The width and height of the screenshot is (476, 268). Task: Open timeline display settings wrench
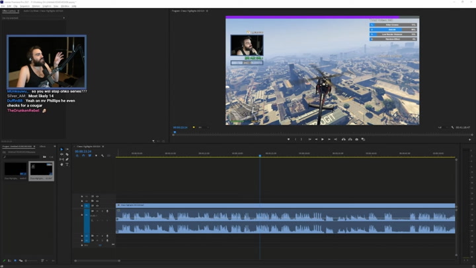pyautogui.click(x=102, y=156)
